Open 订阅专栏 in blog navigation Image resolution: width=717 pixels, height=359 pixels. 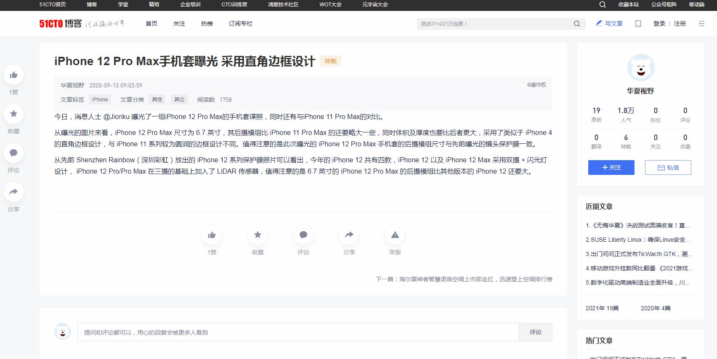pos(241,24)
